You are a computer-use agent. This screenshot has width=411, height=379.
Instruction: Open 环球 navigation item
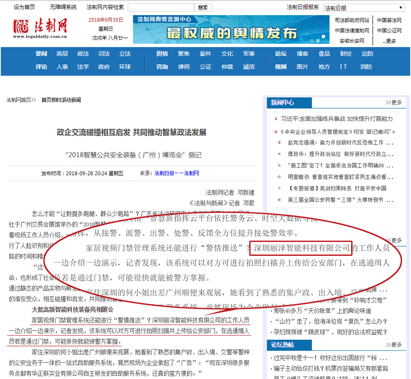coord(125,67)
